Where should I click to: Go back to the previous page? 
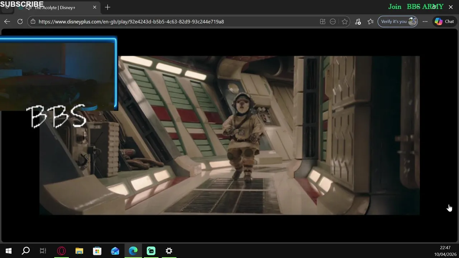coord(7,21)
